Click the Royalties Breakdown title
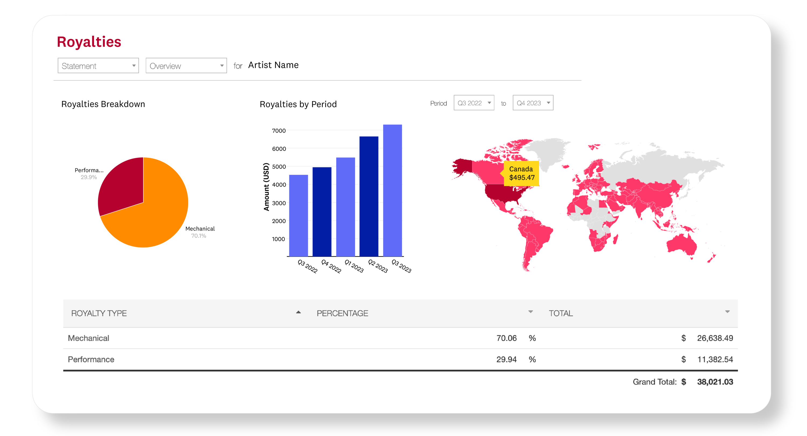The image size is (807, 436). click(103, 104)
